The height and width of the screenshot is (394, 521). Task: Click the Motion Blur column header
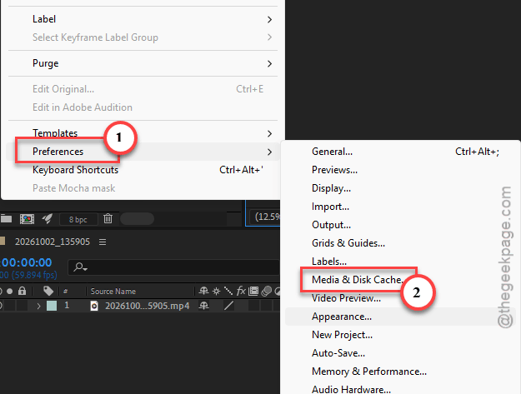click(x=266, y=291)
